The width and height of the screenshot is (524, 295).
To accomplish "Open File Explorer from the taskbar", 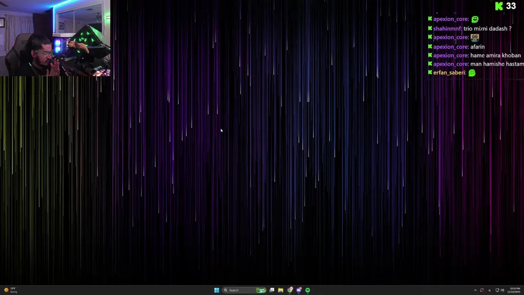I will [x=281, y=290].
